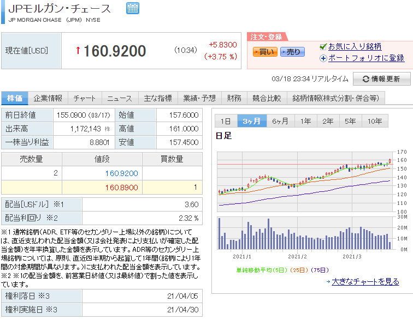Select the 1日 chart period

pyautogui.click(x=226, y=121)
